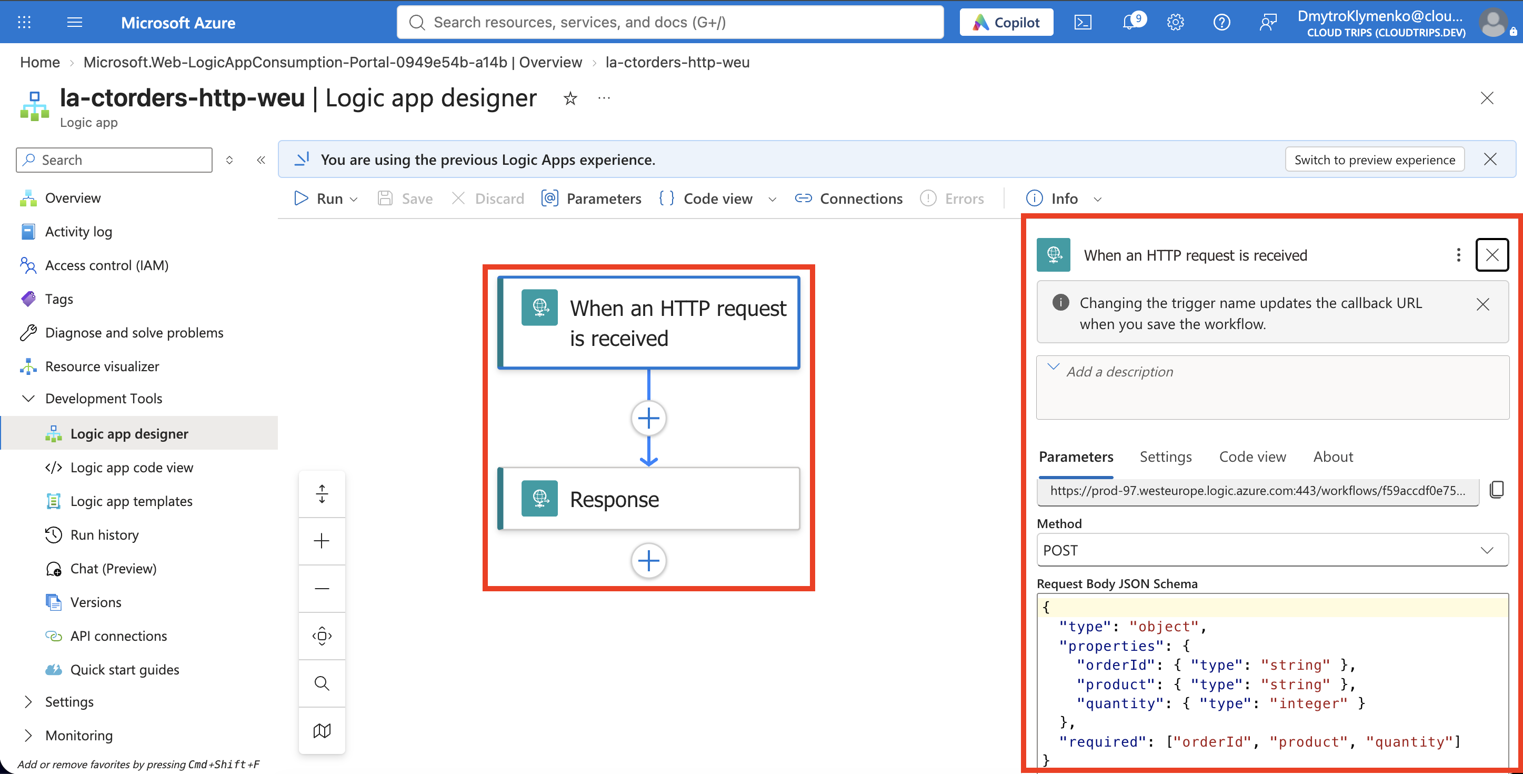
Task: Expand the Code view dropdown chevron
Action: (x=772, y=200)
